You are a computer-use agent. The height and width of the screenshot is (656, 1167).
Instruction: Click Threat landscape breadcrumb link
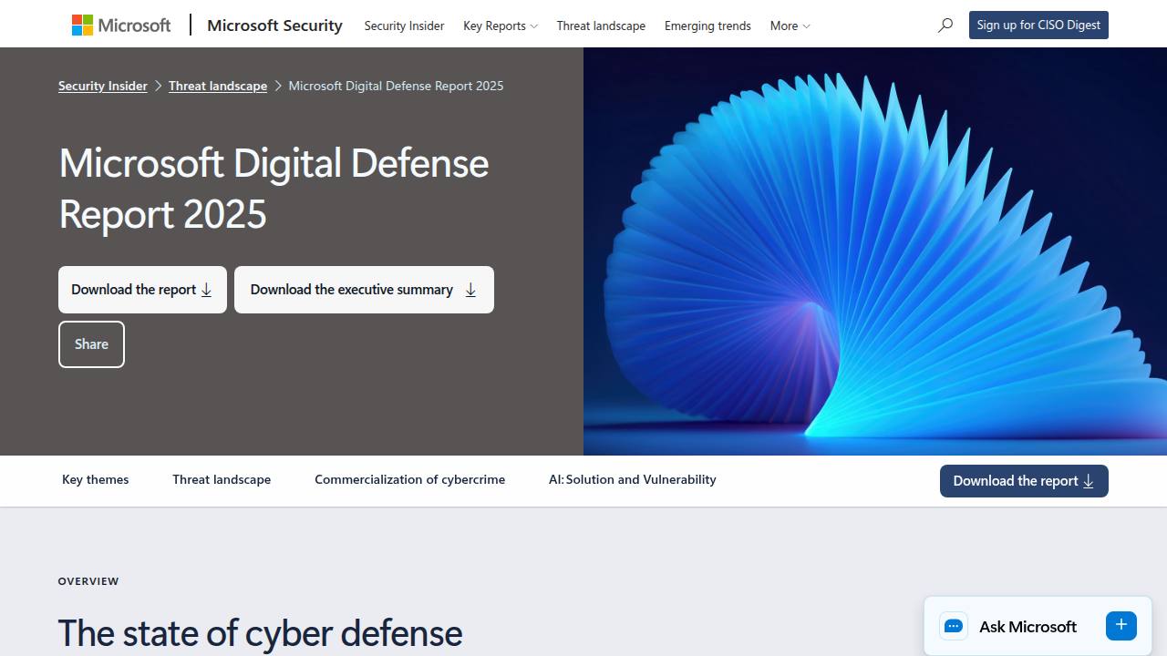[x=218, y=86]
